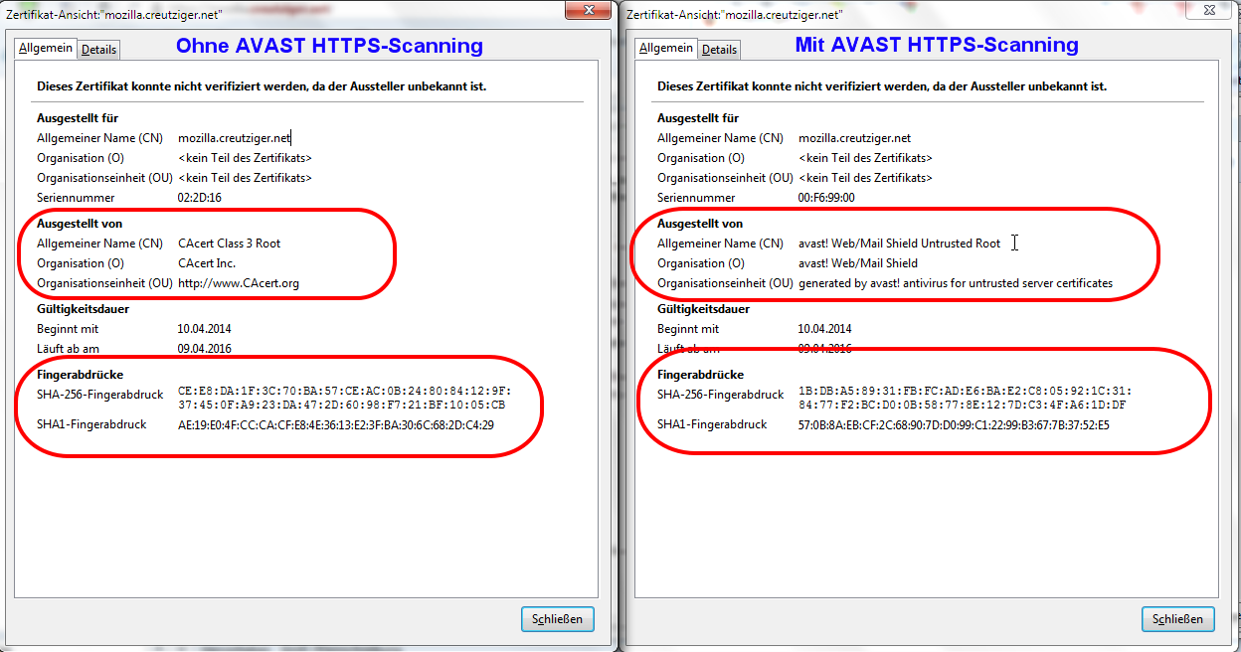This screenshot has height=652, width=1241.
Task: Click expiry date 09.04.2016 in CAcert window
Action: (205, 349)
